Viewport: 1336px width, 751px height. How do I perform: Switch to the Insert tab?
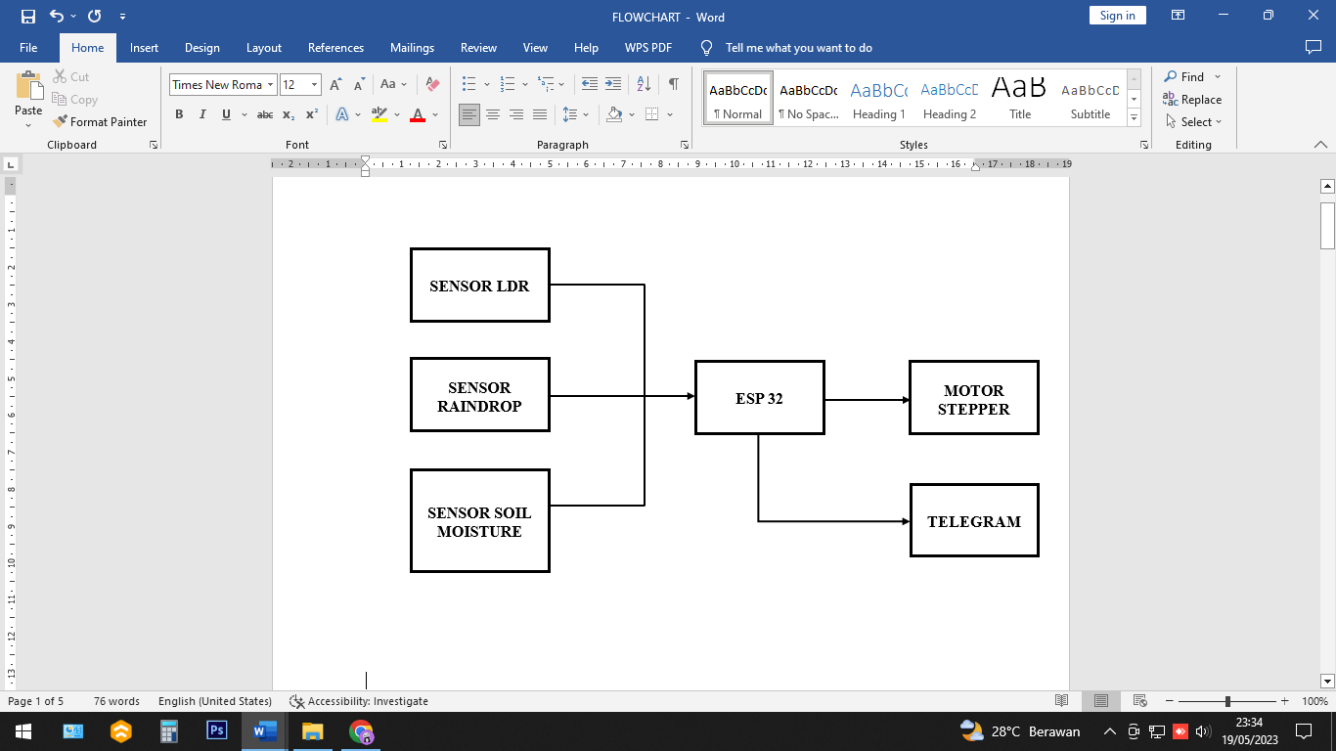(x=144, y=48)
